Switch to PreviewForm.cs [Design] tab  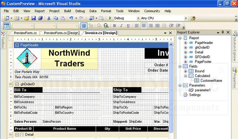[62, 33]
